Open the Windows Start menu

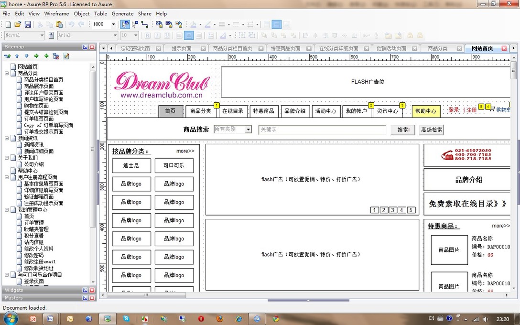pos(11,319)
